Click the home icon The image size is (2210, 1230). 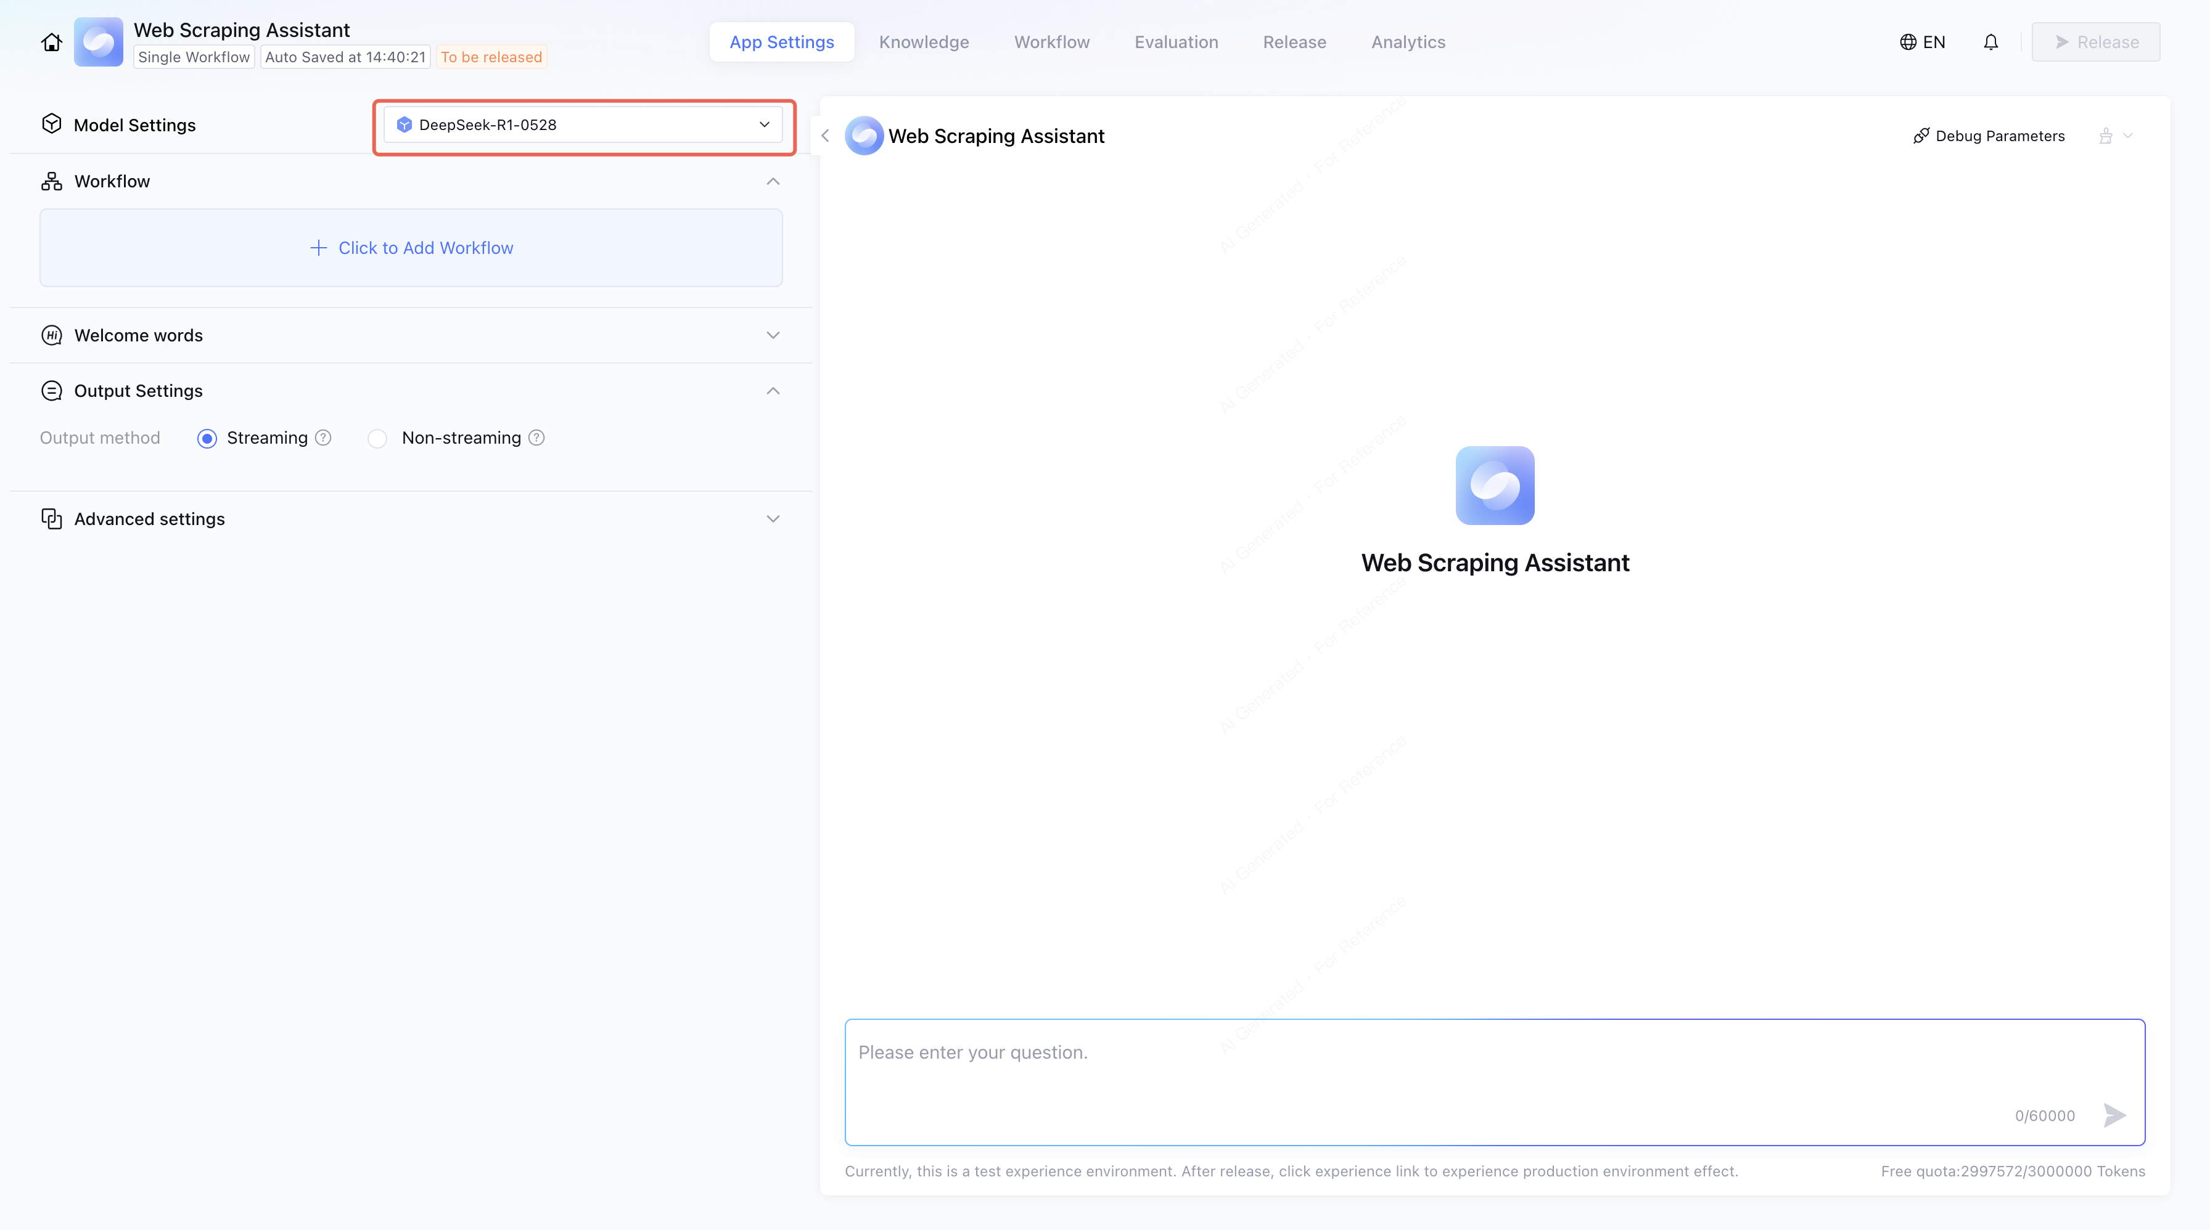pos(51,42)
